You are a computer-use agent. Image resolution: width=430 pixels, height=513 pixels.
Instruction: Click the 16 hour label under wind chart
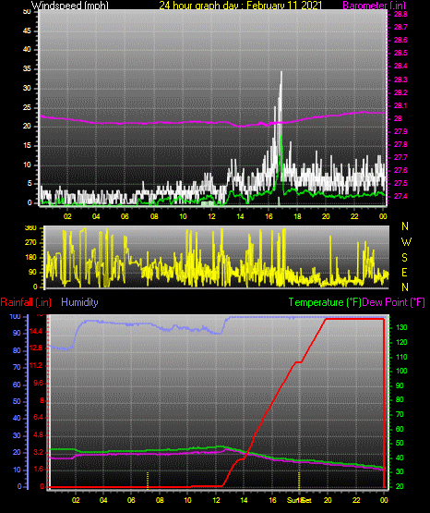tap(269, 216)
